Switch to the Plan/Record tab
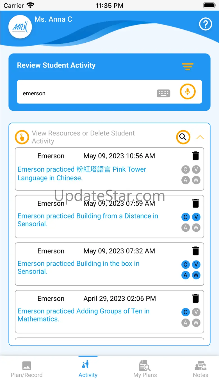219x389 pixels. tap(27, 370)
